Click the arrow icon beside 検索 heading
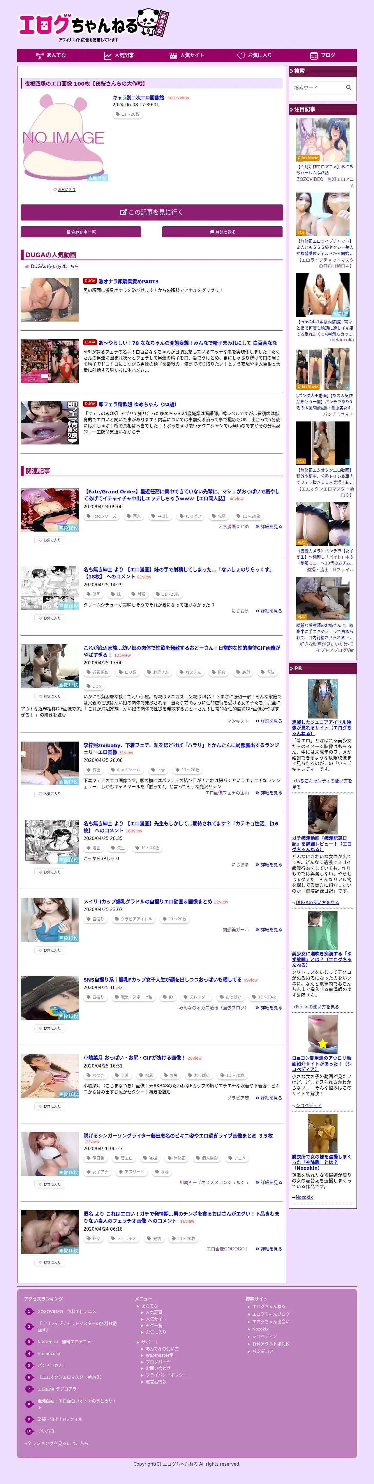Screen dimensions: 374x1484 pyautogui.click(x=292, y=71)
